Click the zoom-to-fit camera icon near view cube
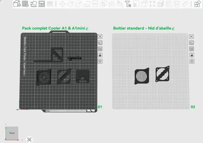The image size is (203, 143). tap(29, 140)
